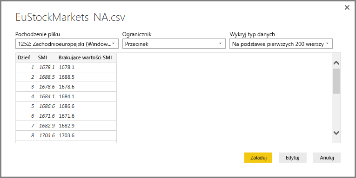Click the Pochodzenie pliku label
356x178 pixels.
pyautogui.click(x=38, y=34)
